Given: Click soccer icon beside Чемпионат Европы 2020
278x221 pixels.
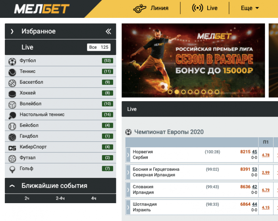Looking at the screenshot, I should pos(129,132).
